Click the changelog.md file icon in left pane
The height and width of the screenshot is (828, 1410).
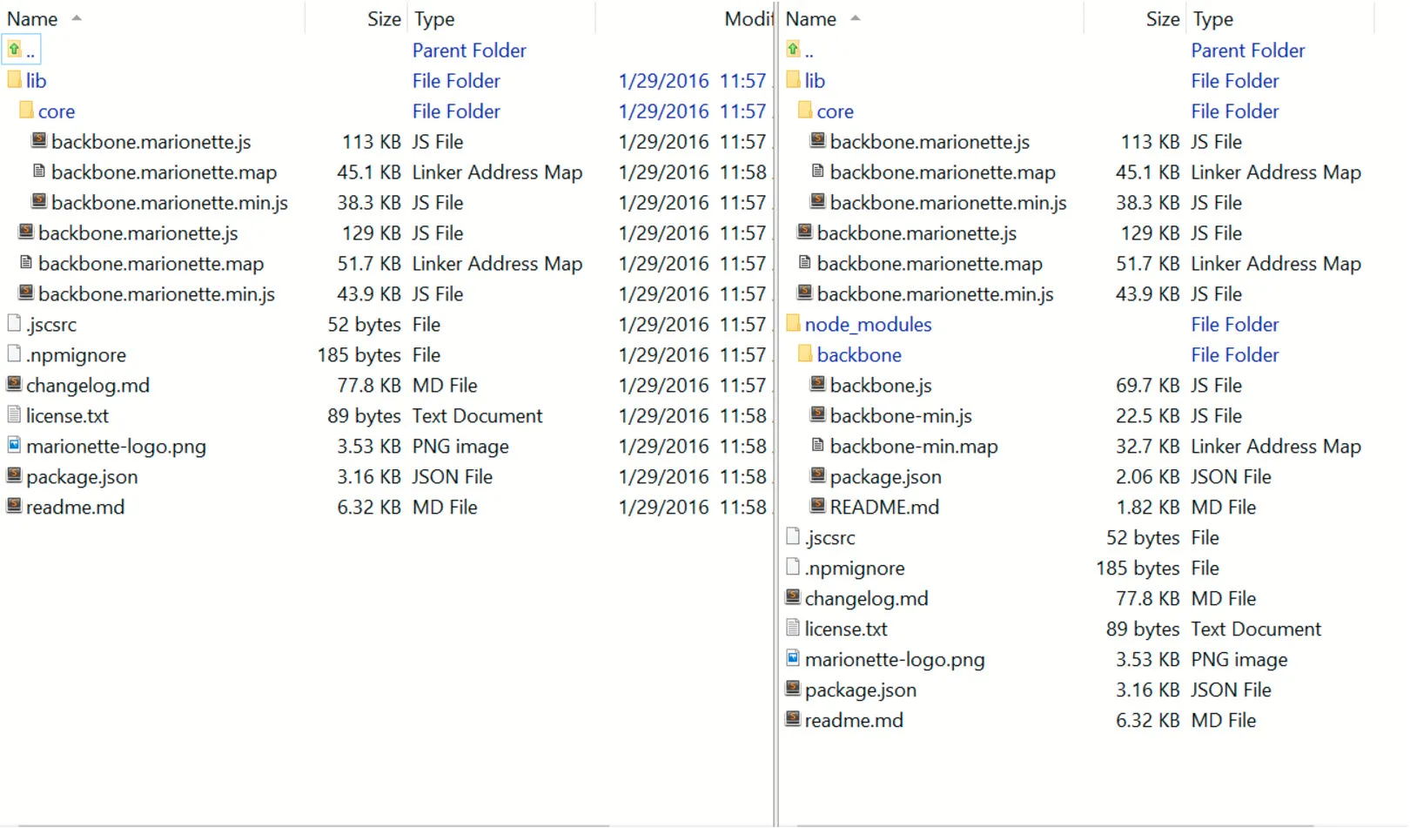pyautogui.click(x=14, y=384)
